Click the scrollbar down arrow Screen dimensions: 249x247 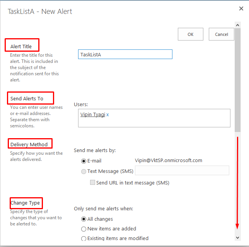coord(237,237)
